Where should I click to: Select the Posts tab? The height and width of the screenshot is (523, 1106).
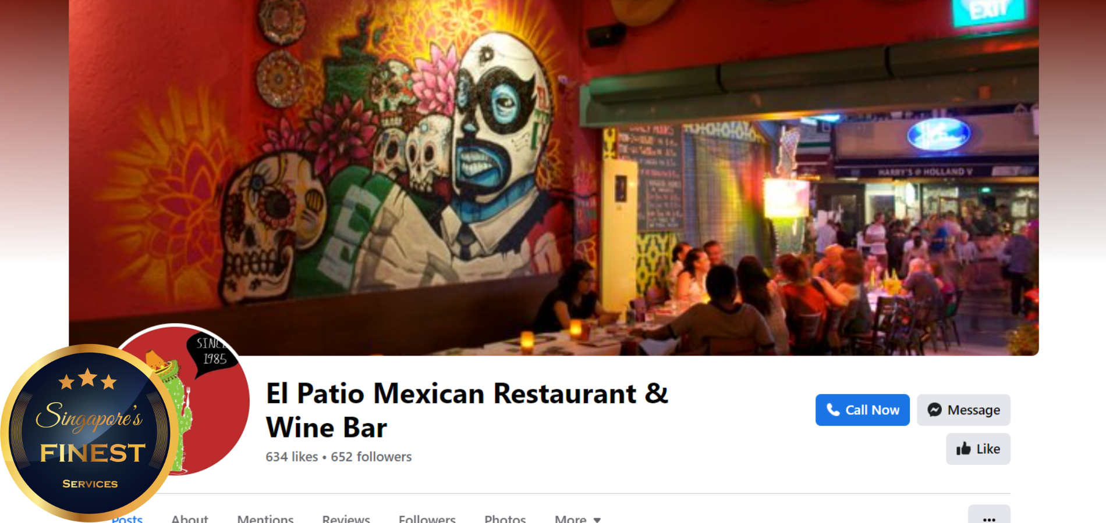click(127, 518)
